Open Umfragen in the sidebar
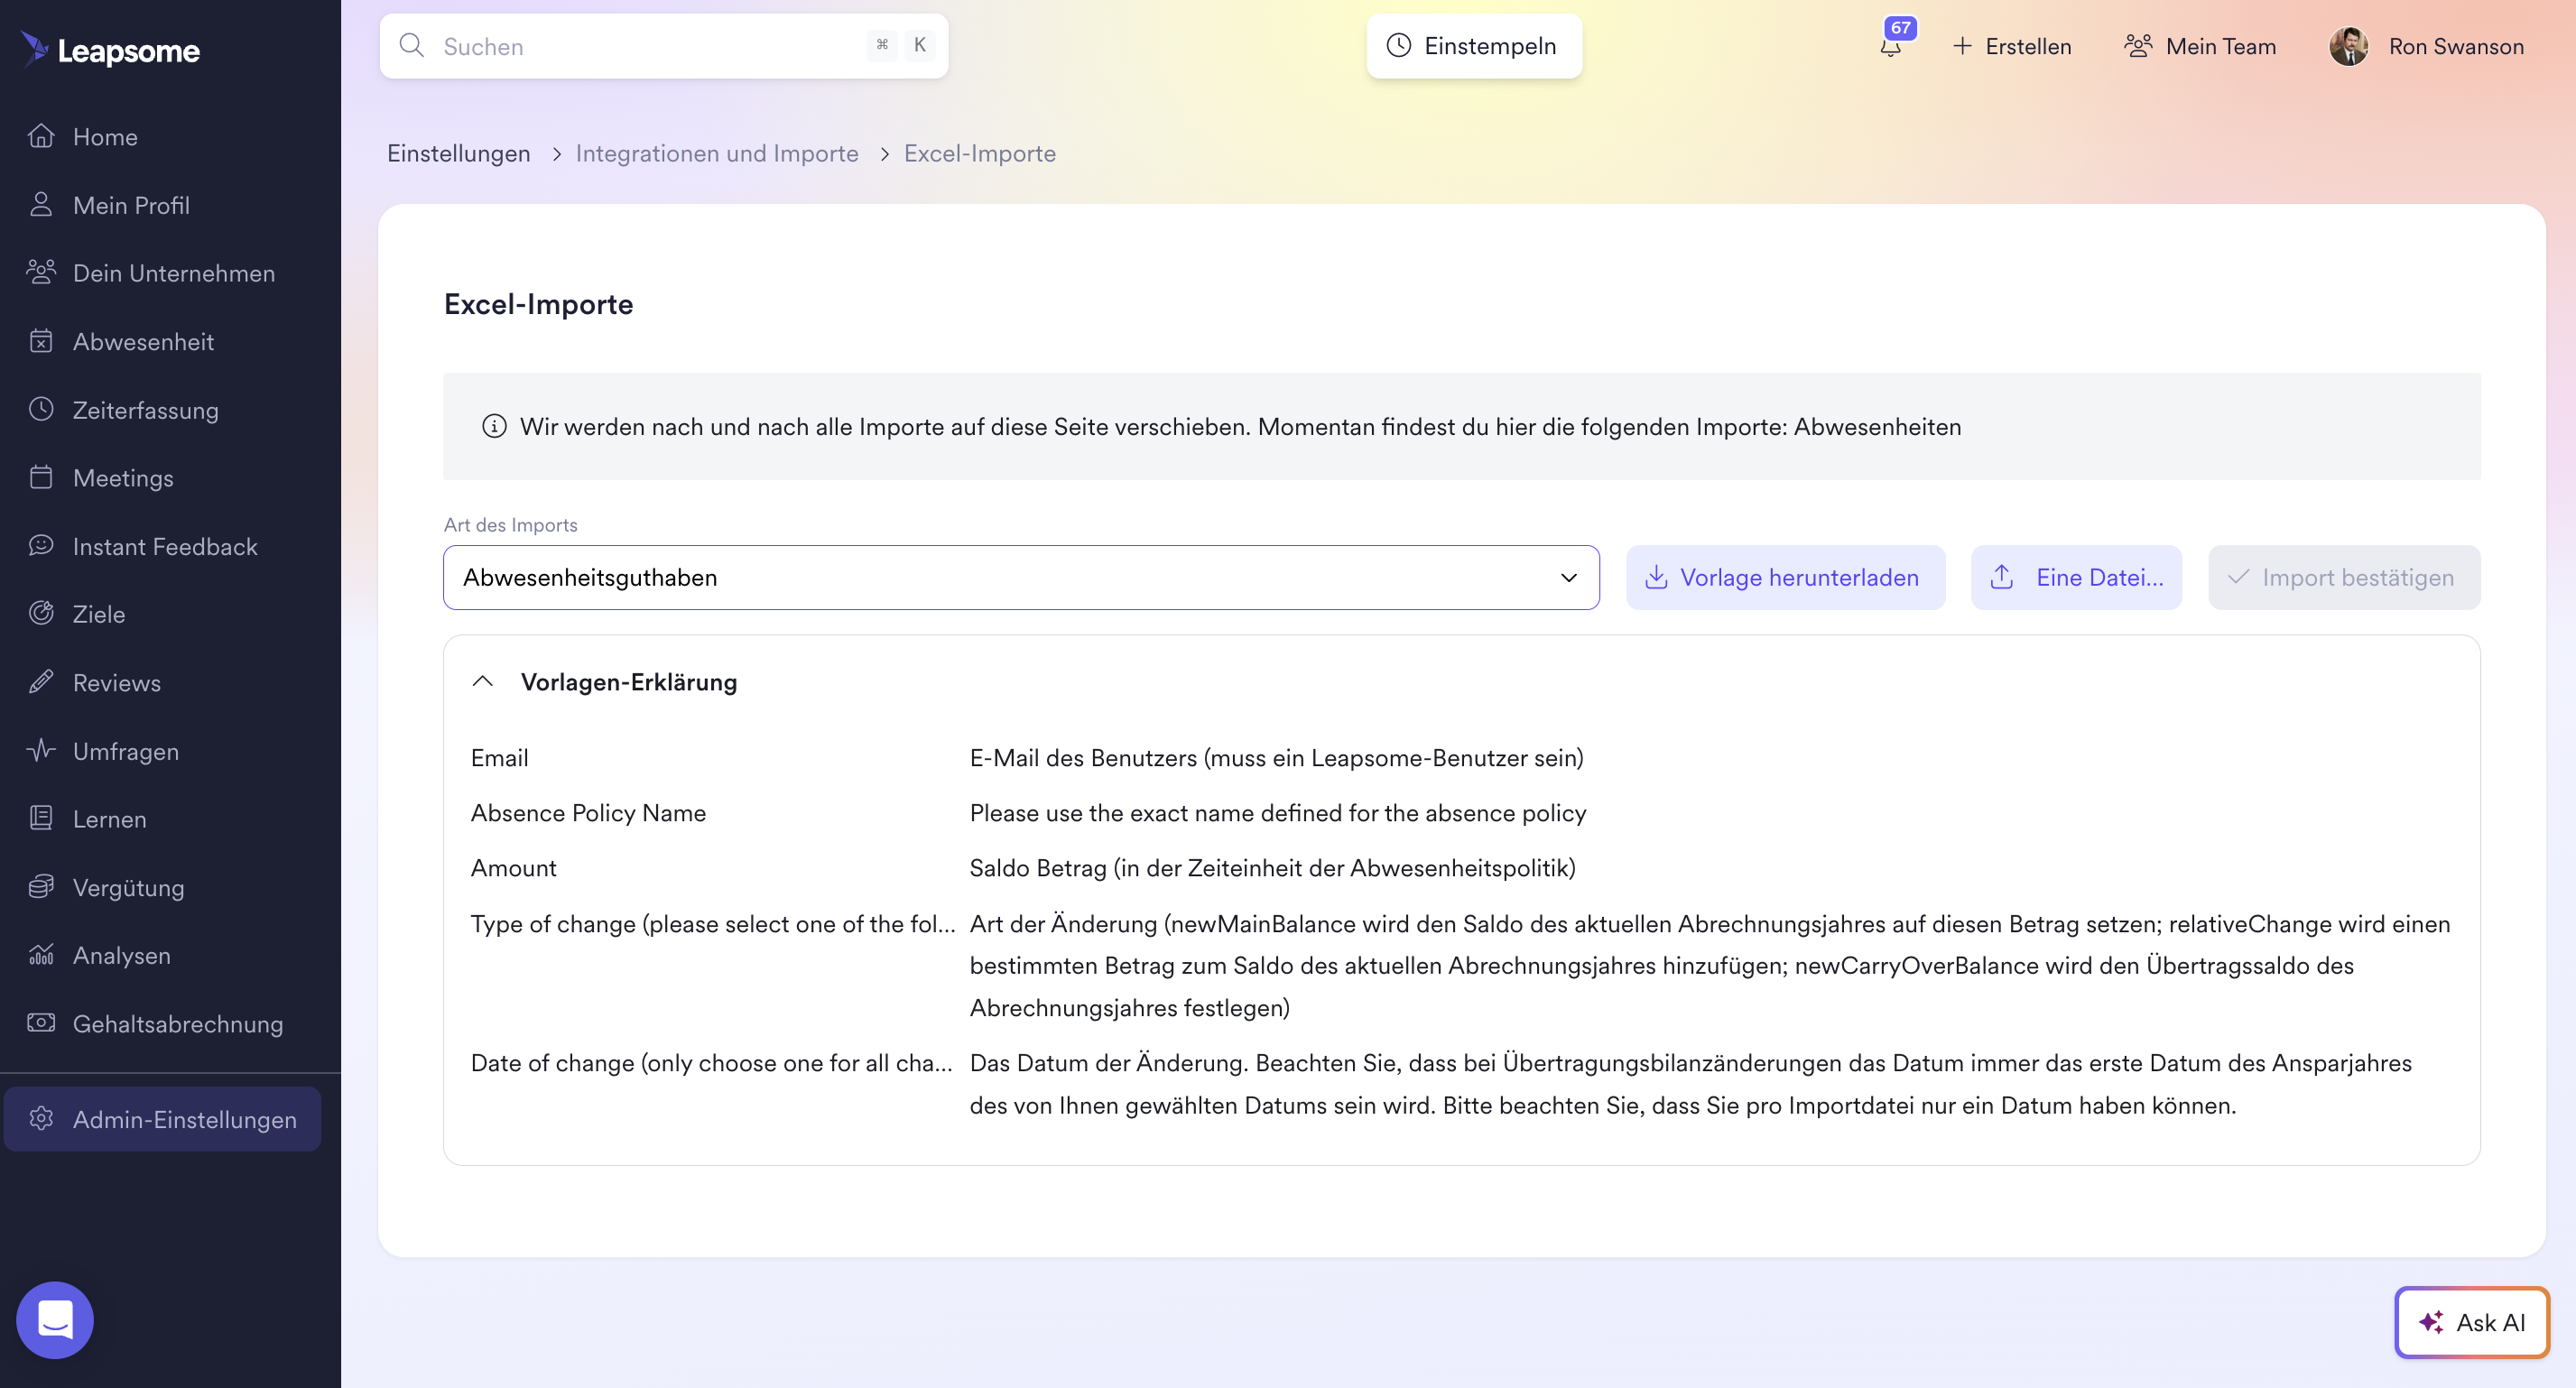 [125, 751]
